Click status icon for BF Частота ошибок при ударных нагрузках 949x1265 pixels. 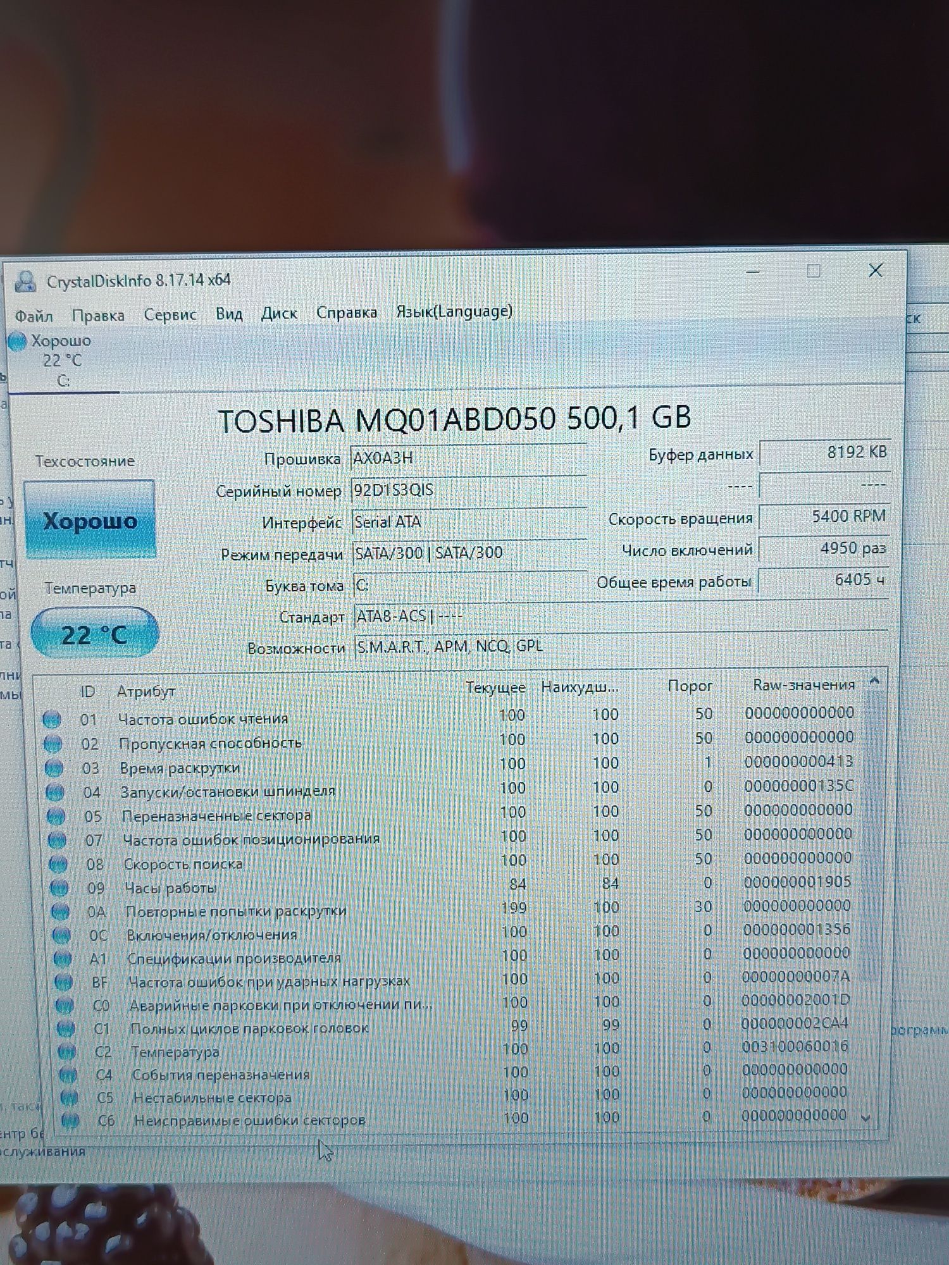pos(63,982)
